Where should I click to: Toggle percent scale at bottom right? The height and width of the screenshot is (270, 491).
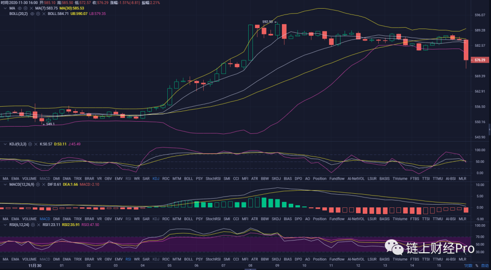point(477,265)
